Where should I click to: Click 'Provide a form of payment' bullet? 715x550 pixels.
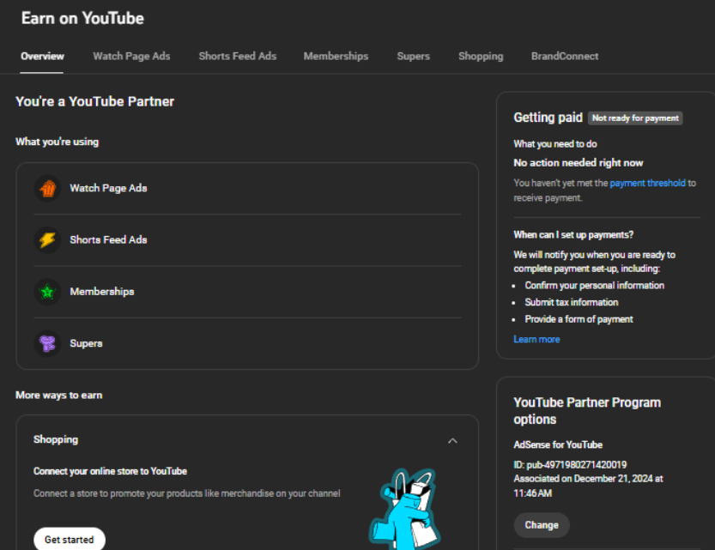click(579, 319)
